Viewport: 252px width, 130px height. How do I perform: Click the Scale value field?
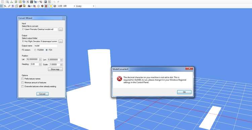55,64
